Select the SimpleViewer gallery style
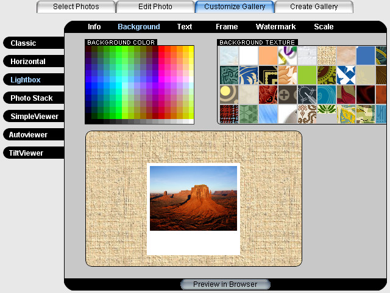The width and height of the screenshot is (390, 293). pyautogui.click(x=34, y=117)
